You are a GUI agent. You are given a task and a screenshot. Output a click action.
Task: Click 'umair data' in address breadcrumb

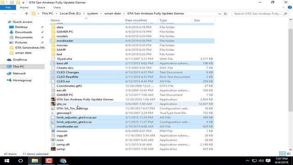[113, 13]
